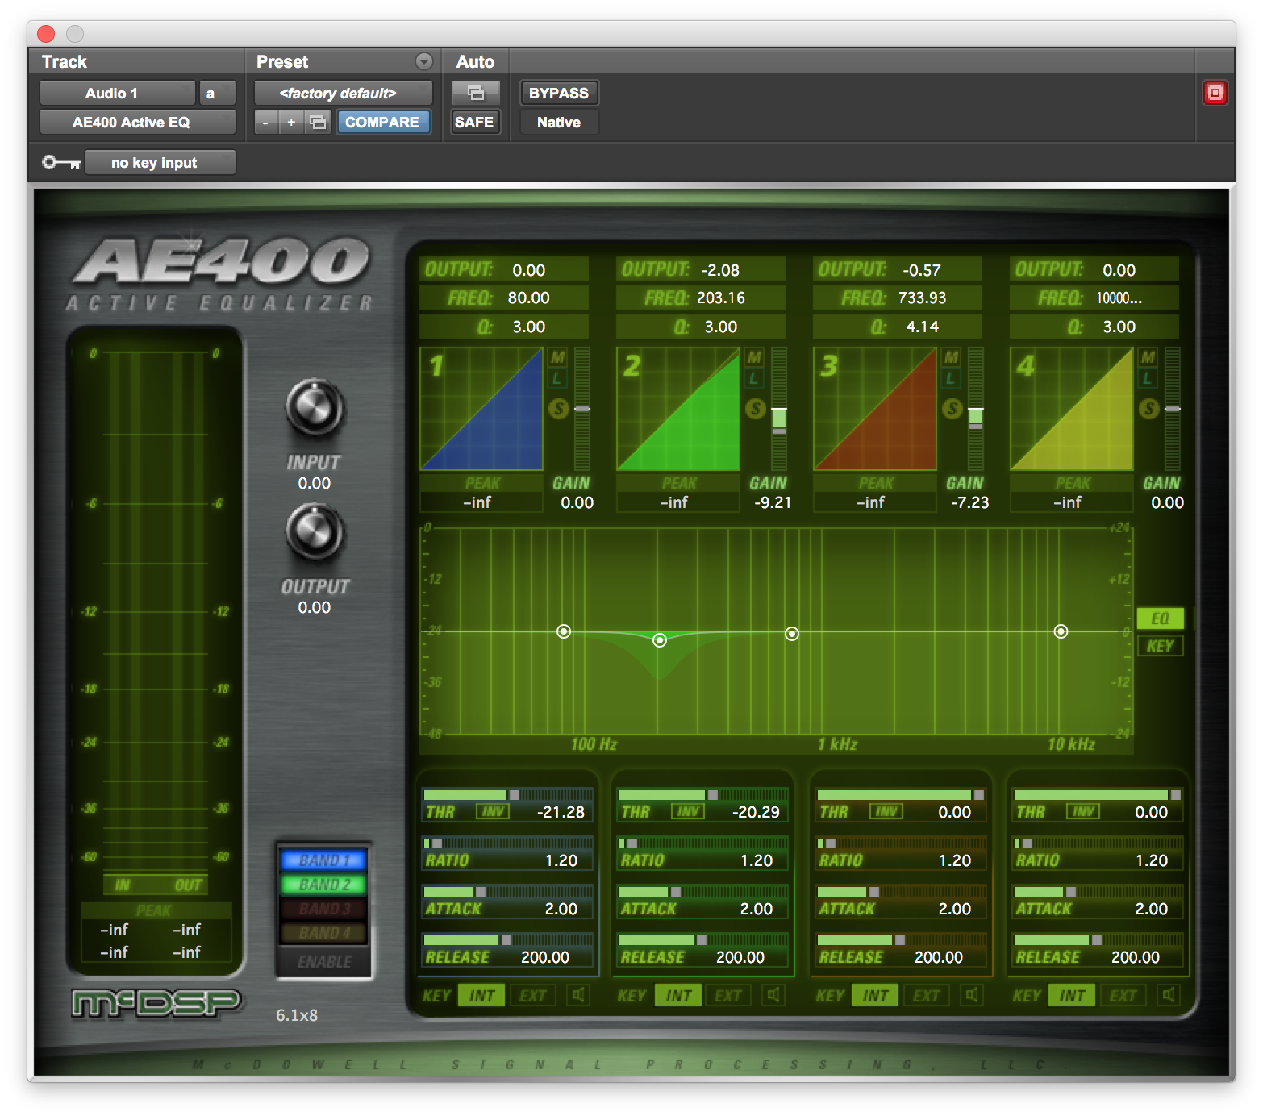Toggle band 3 M mode button
Viewport: 1263px width, 1116px height.
click(x=952, y=356)
